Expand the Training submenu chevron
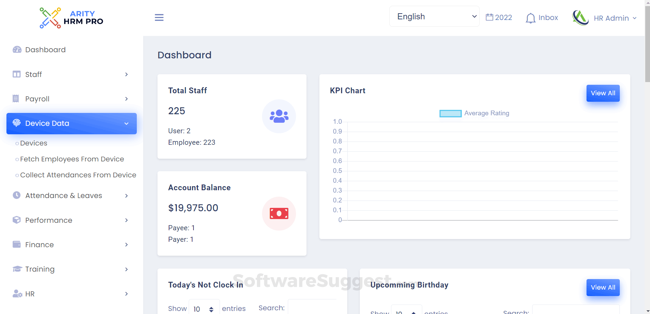The height and width of the screenshot is (314, 650). click(126, 269)
